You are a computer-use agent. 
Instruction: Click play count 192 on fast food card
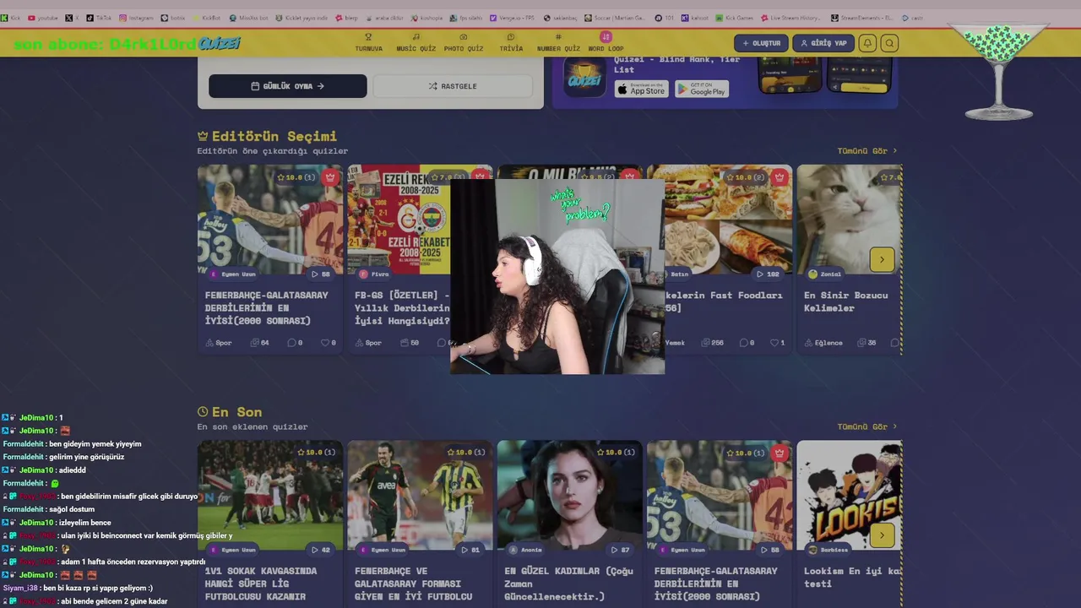click(x=768, y=274)
